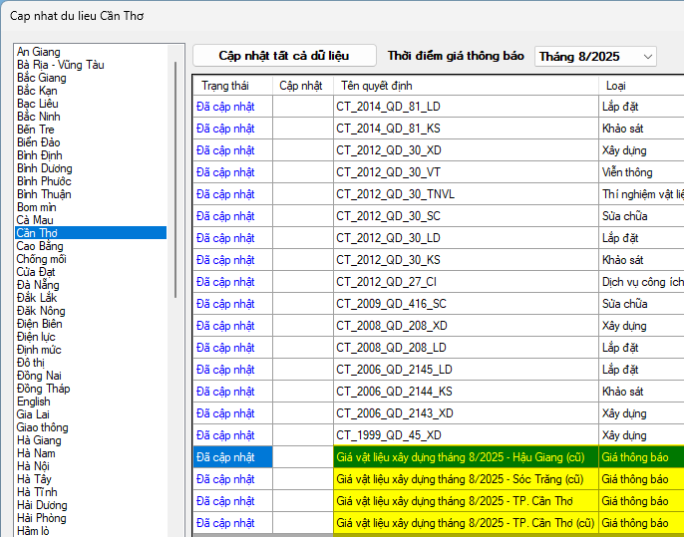Click the 'Tên quyết định' column header
Viewport: 684px width, 537px height.
tap(377, 86)
